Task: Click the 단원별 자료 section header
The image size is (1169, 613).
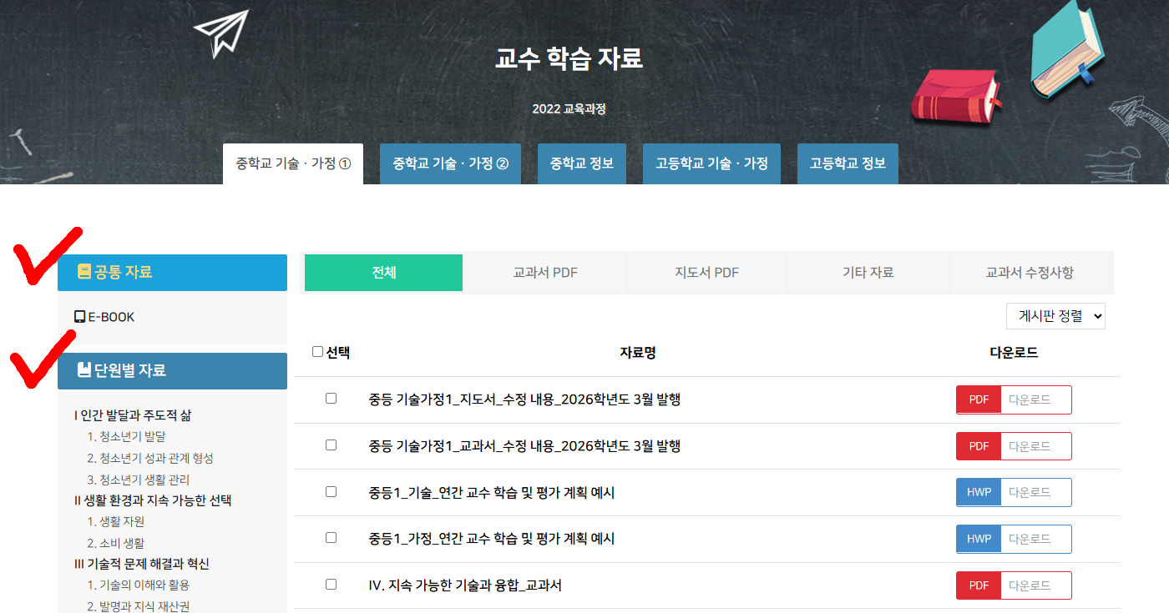Action: pos(172,370)
